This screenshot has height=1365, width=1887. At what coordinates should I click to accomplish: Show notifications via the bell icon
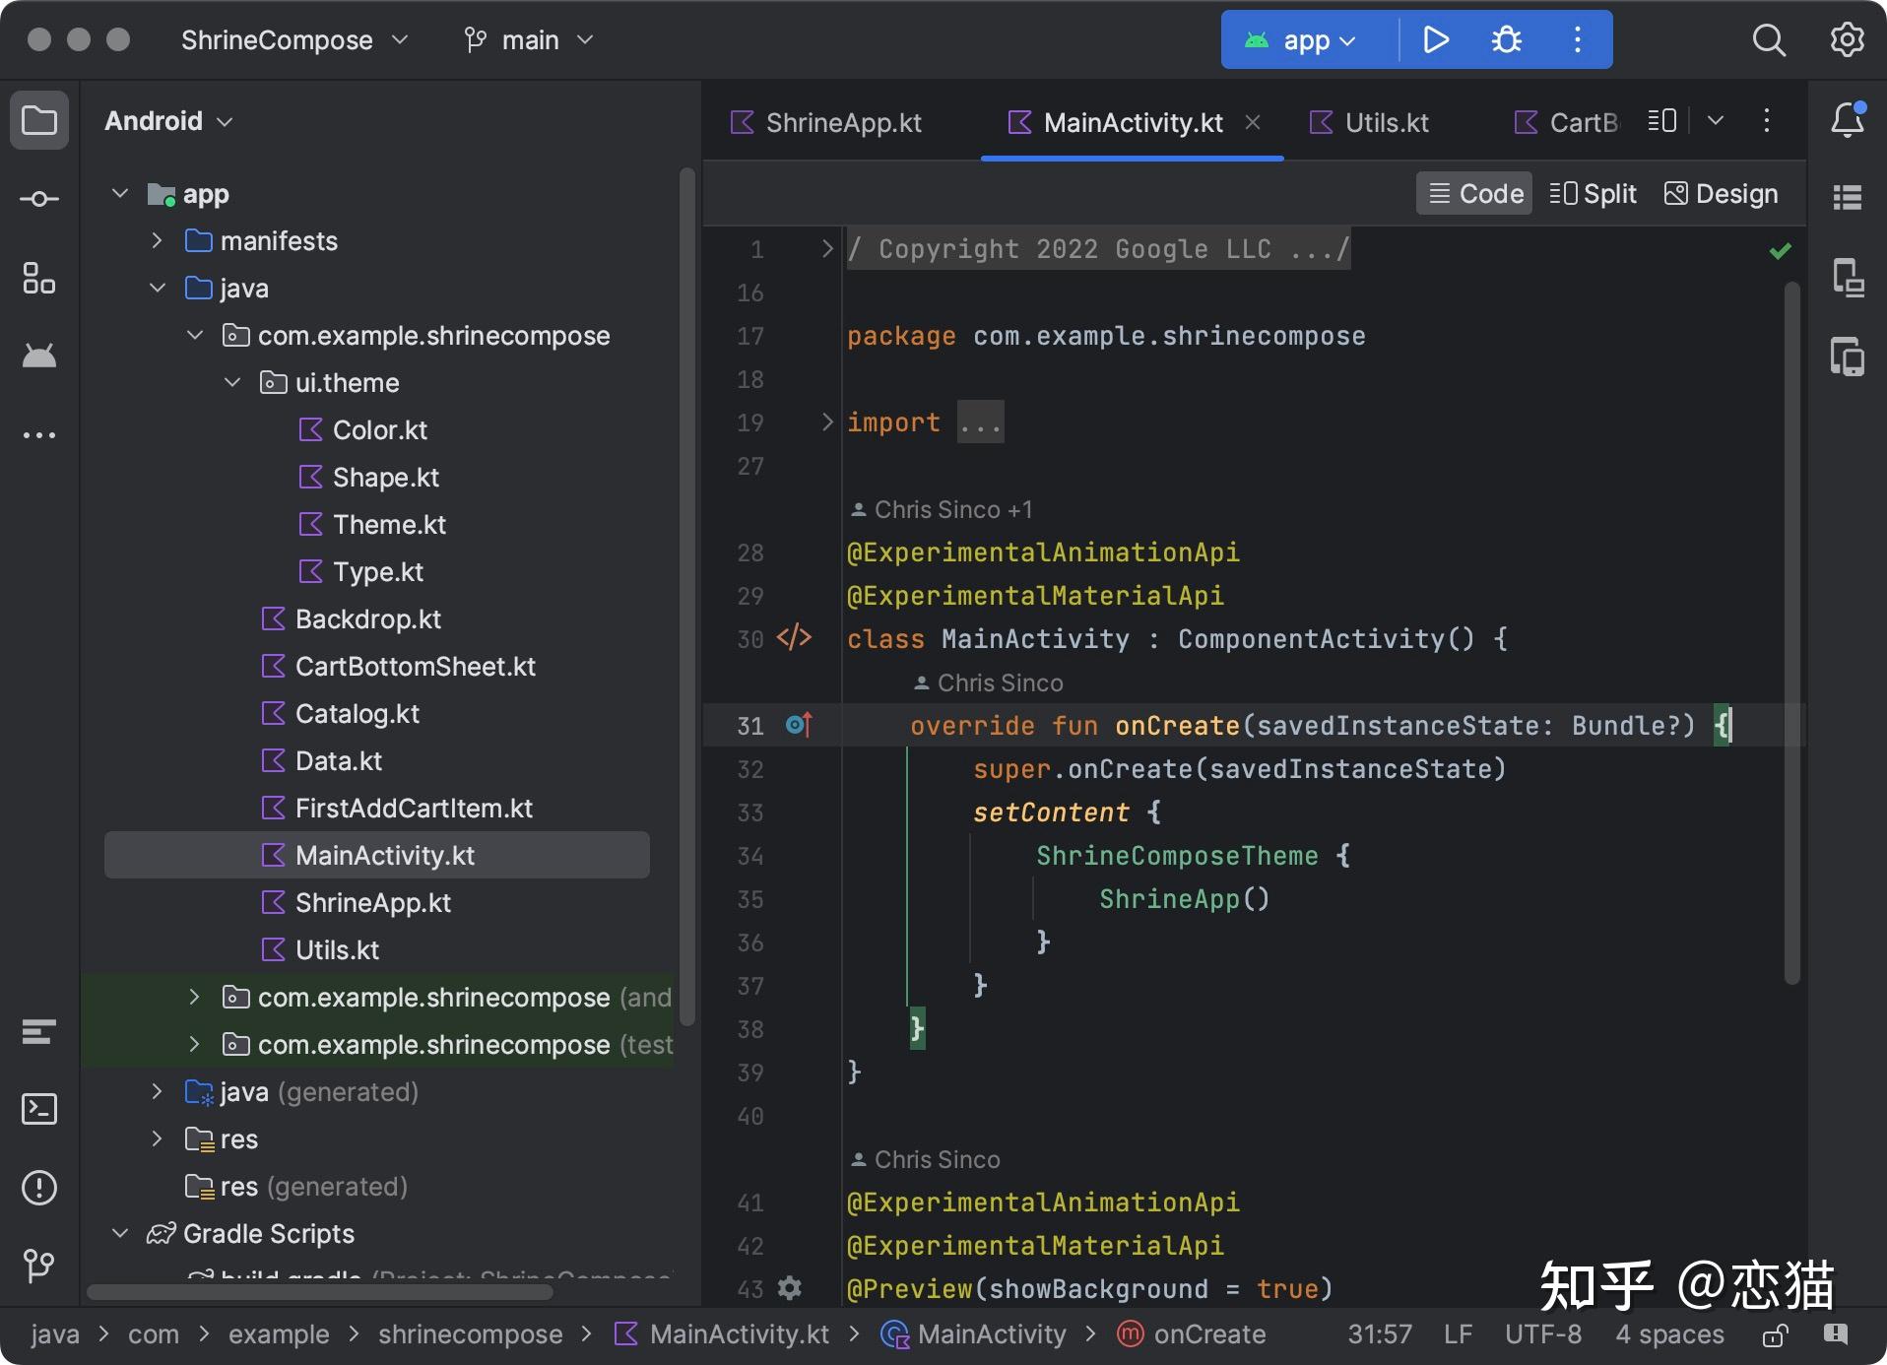[1849, 120]
